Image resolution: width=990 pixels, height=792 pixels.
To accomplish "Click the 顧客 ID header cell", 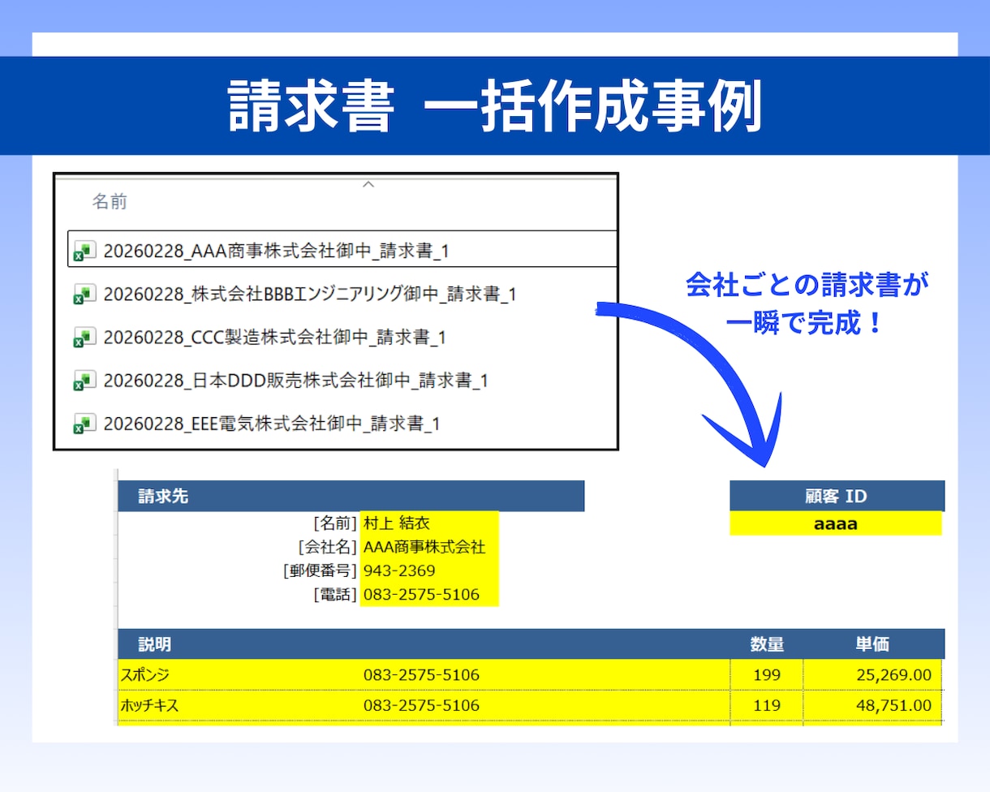I will (837, 497).
